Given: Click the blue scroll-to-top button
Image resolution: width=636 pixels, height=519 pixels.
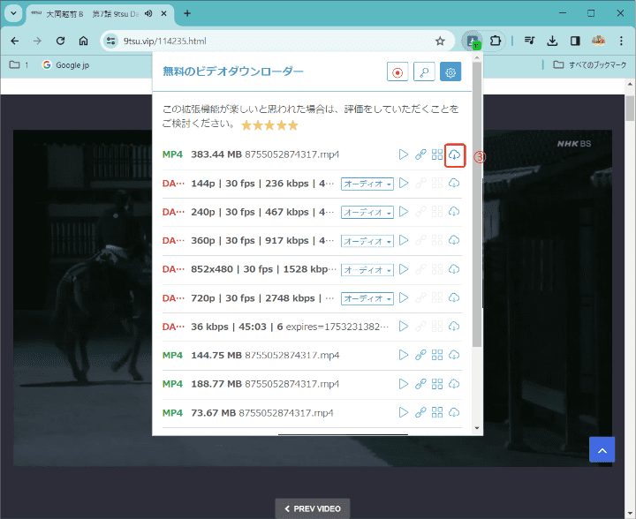Looking at the screenshot, I should coord(602,449).
